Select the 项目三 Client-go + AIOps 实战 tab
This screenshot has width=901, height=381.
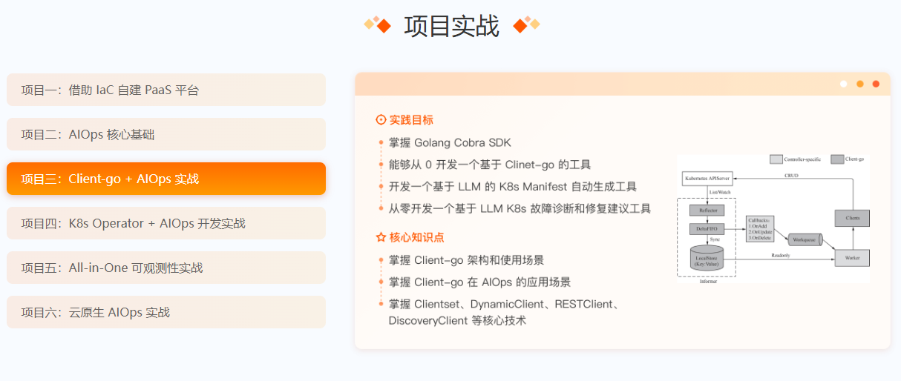pyautogui.click(x=166, y=179)
